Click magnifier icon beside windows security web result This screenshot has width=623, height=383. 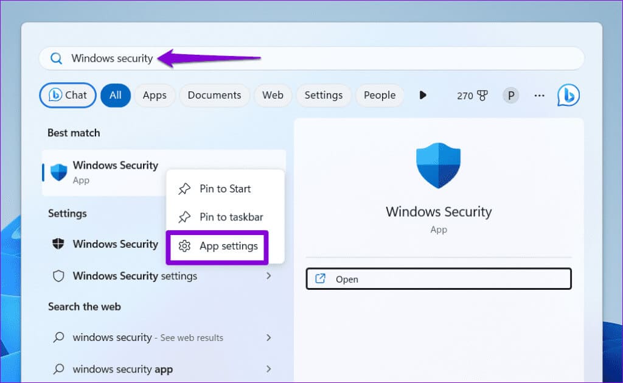point(59,337)
